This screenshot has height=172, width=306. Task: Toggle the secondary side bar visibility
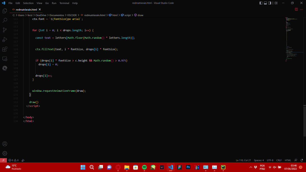point(270,3)
